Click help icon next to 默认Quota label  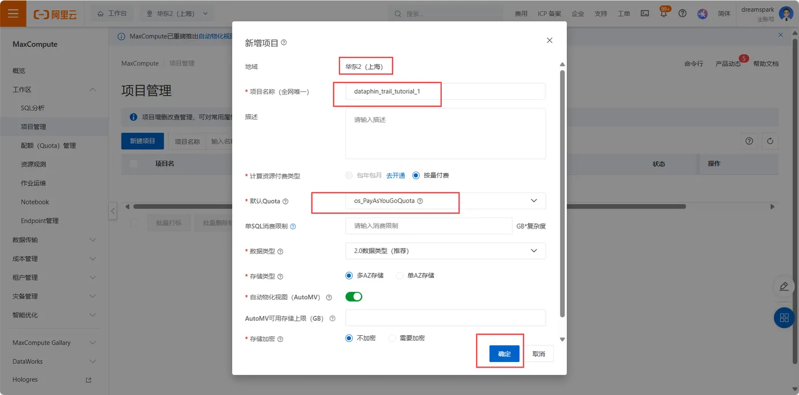point(285,201)
